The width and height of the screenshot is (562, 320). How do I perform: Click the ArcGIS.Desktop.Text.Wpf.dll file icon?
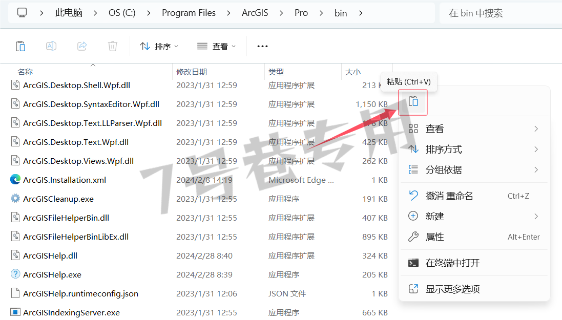pos(15,141)
